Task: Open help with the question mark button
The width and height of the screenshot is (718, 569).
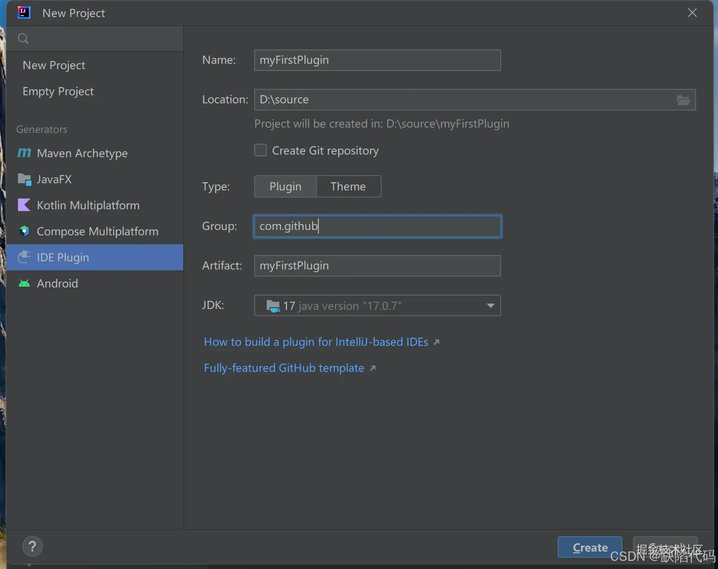Action: 32,547
